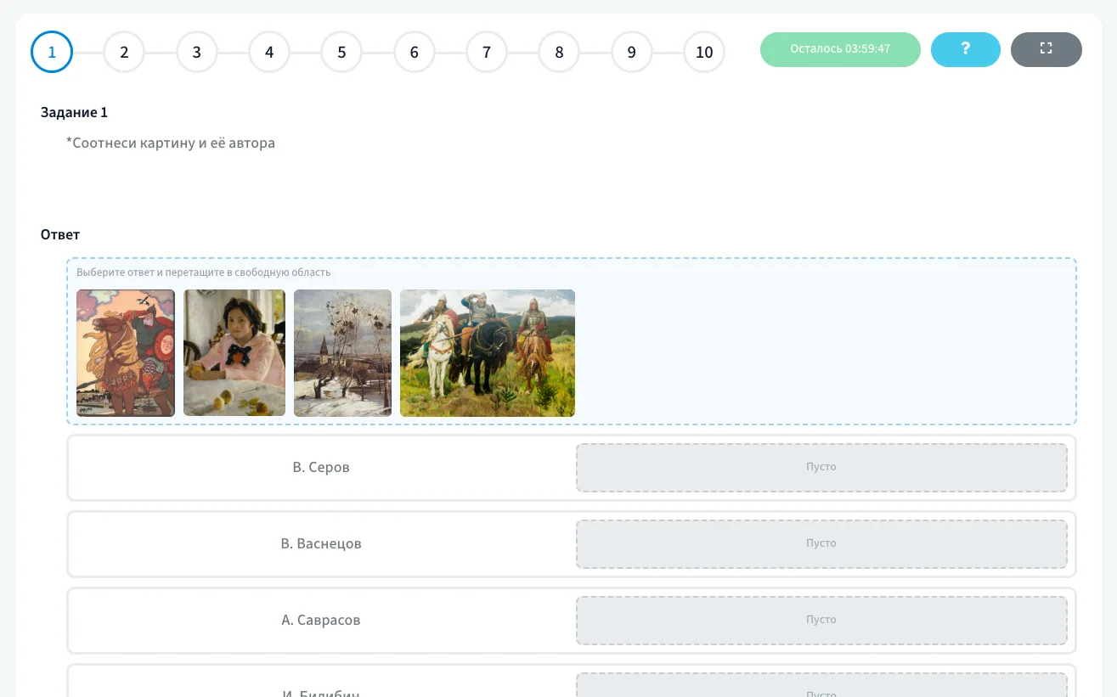This screenshot has width=1117, height=697.
Task: Click the empty slot beside В. Серов
Action: point(821,468)
